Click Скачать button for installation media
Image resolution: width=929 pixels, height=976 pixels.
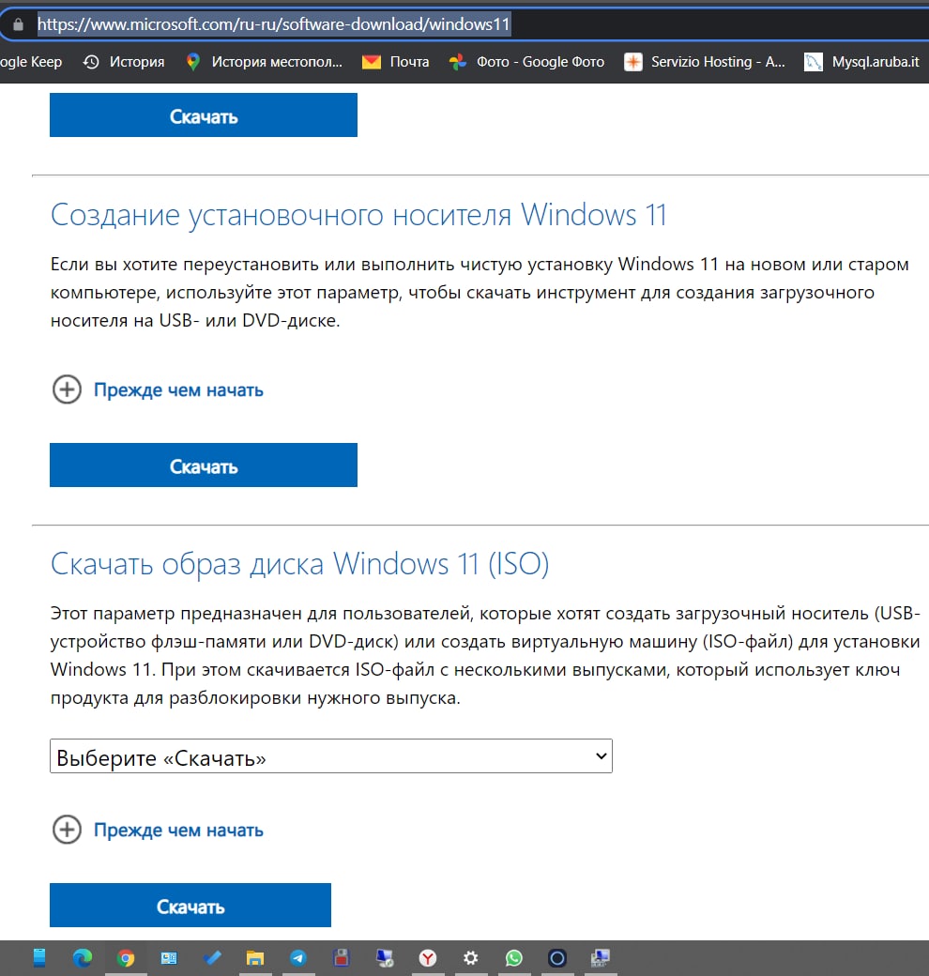click(204, 465)
